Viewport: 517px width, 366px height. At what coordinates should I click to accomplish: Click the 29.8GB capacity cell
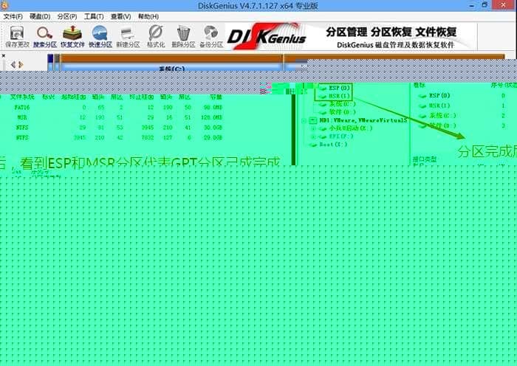(x=213, y=137)
